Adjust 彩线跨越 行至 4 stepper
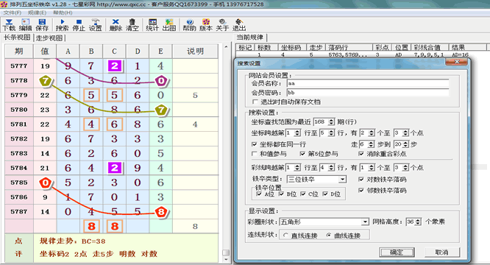The height and width of the screenshot is (265, 490). tap(332, 168)
